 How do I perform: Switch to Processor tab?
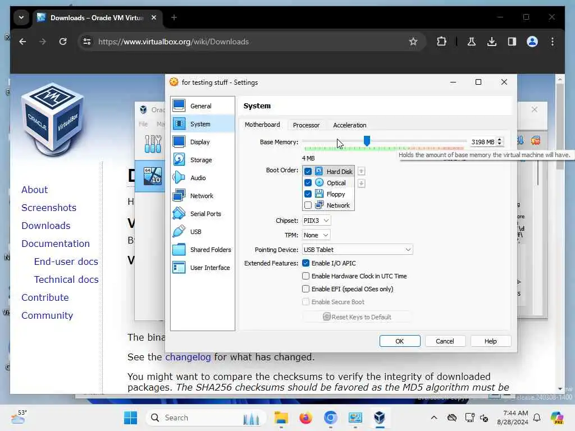[306, 125]
